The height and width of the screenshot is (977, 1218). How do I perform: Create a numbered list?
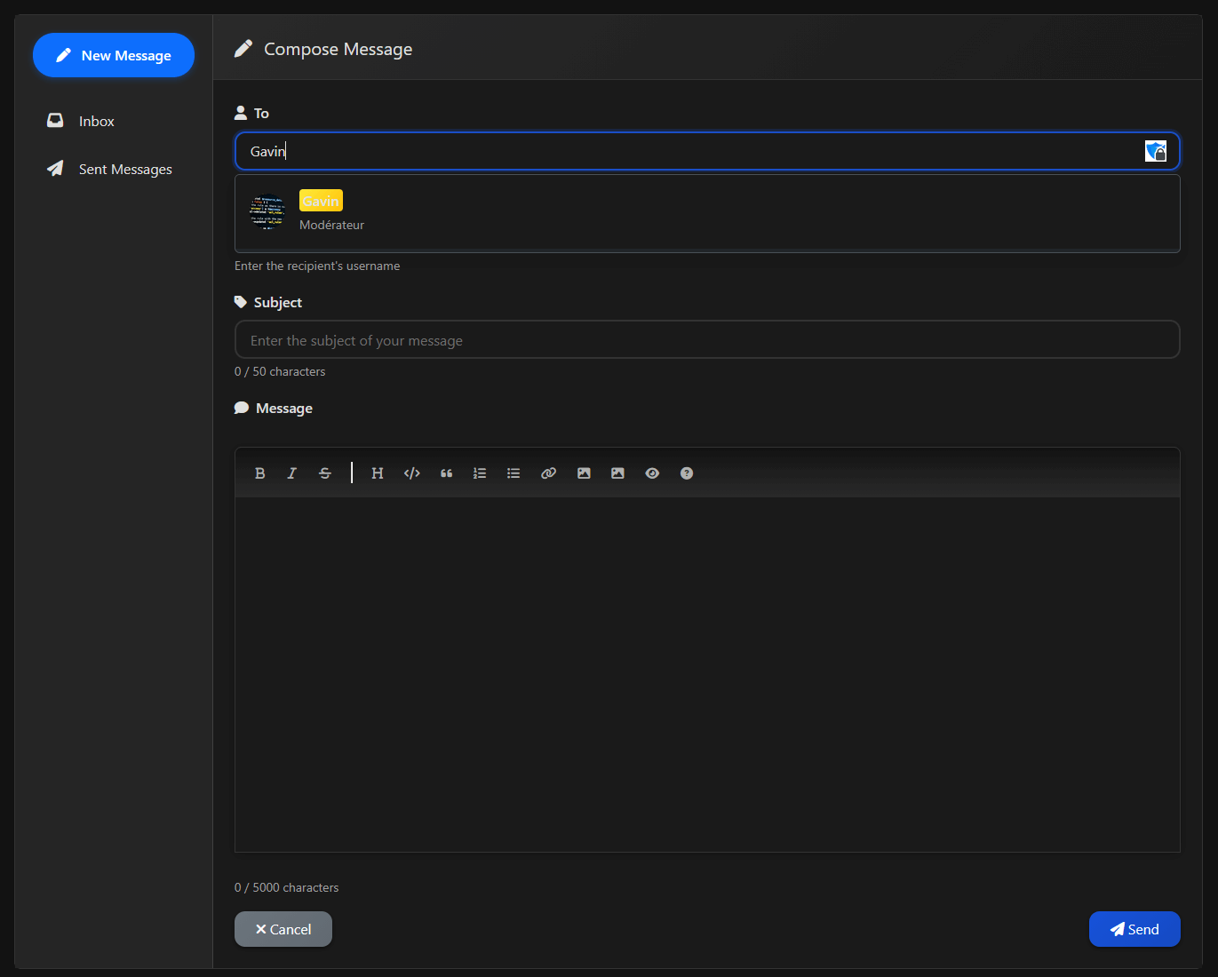[480, 473]
